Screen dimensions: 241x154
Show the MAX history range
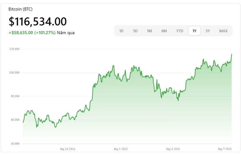pyautogui.click(x=223, y=31)
